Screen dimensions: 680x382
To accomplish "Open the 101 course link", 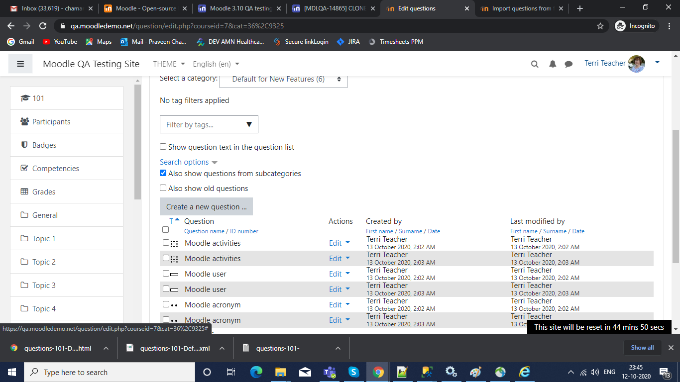I will click(x=67, y=98).
